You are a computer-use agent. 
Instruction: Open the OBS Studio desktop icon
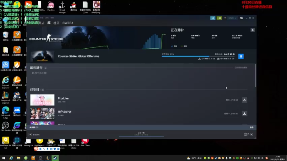6,127
